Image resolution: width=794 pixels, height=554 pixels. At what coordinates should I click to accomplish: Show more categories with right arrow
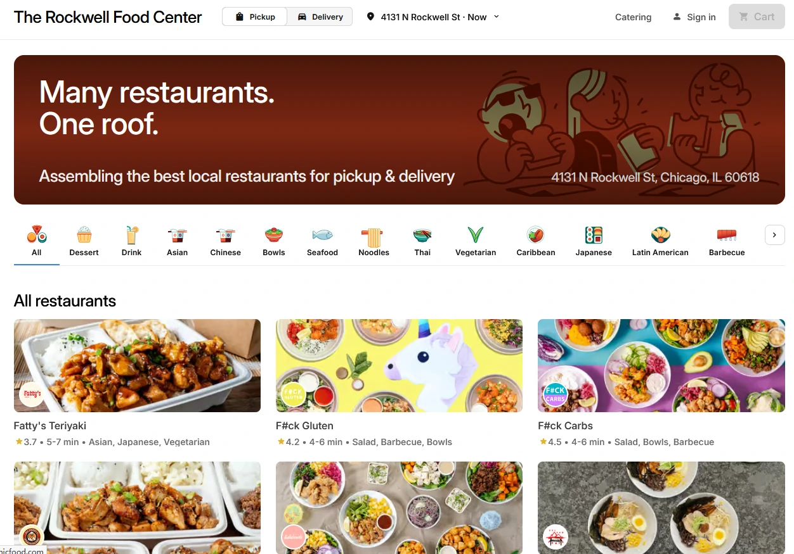(x=774, y=235)
